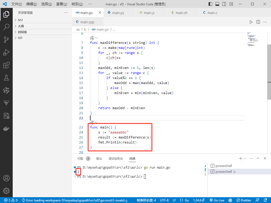This screenshot has width=271, height=203.
Task: Open the Run and Debug view
Action: (6, 52)
